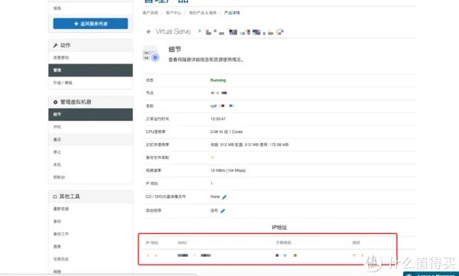
Task: Click the network speed value 13 MB/s
Action: pos(228,170)
